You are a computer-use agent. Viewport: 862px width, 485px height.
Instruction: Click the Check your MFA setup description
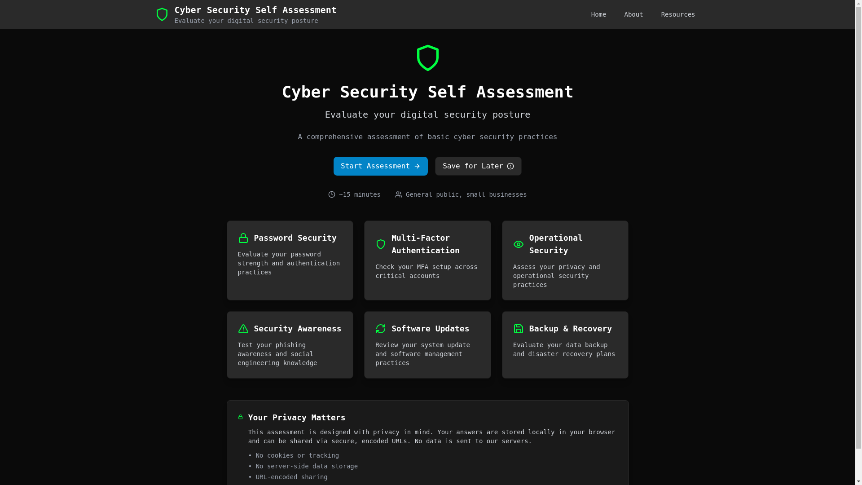(x=427, y=271)
